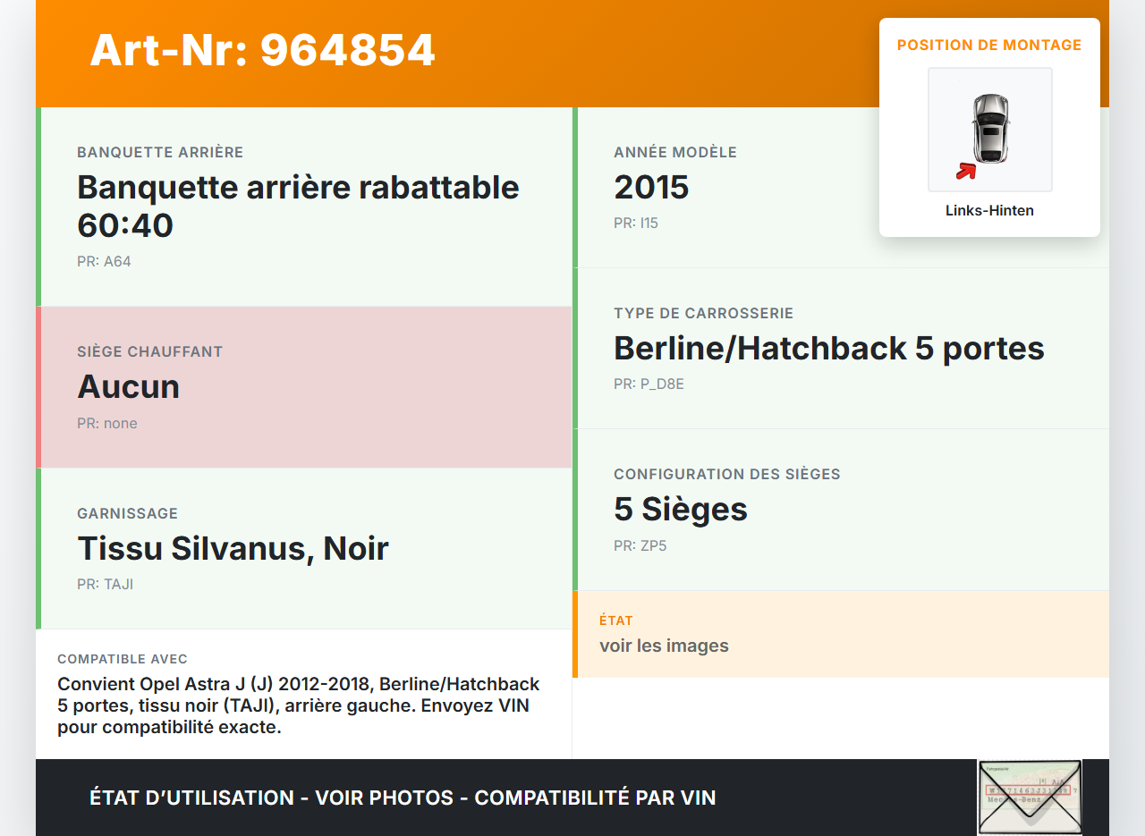1145x836 pixels.
Task: Select the 'Convient Opel Astra J' compatibility paragraph
Action: pyautogui.click(x=299, y=705)
